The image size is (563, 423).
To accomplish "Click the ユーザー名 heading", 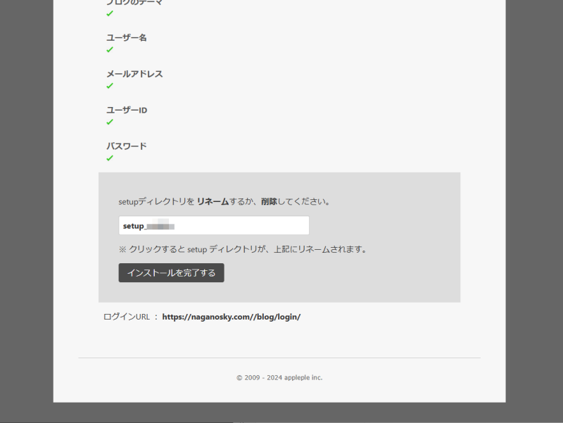I will [x=127, y=37].
